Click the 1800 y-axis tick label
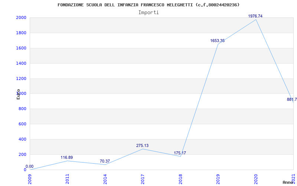Image resolution: width=297 pixels, height=186 pixels. pos(21,33)
